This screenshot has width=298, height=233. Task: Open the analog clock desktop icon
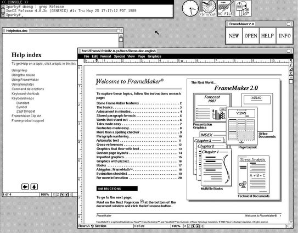190,8
